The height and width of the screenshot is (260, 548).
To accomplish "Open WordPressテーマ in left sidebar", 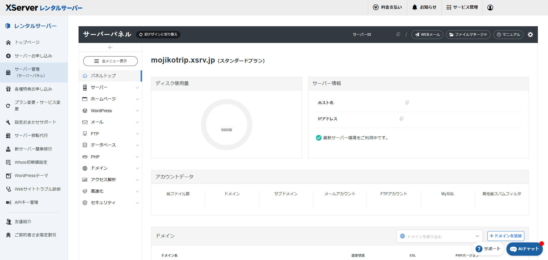I will tap(34, 176).
